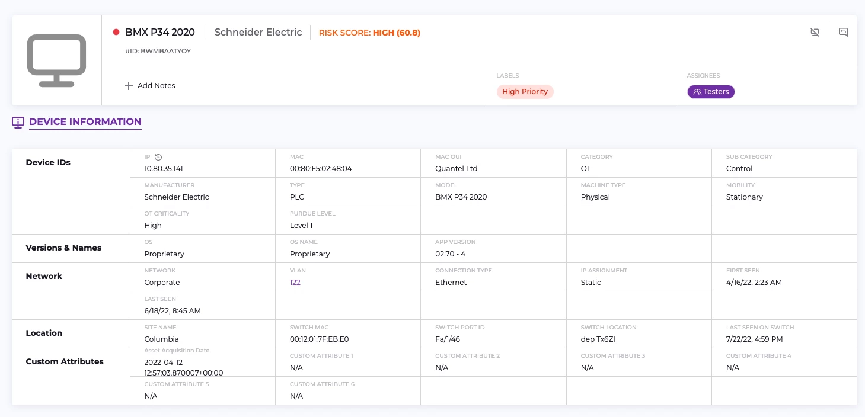Click the MAC address 00:80:F5:02:48:04
Image resolution: width=865 pixels, height=417 pixels.
pos(321,169)
